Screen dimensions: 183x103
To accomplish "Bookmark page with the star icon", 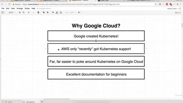I will 156,4.
